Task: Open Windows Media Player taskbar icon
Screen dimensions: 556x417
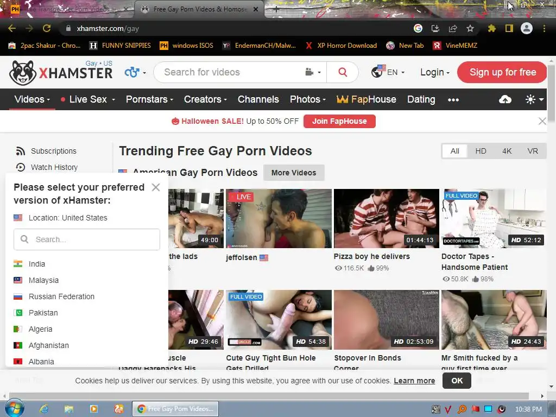Action: (x=94, y=409)
